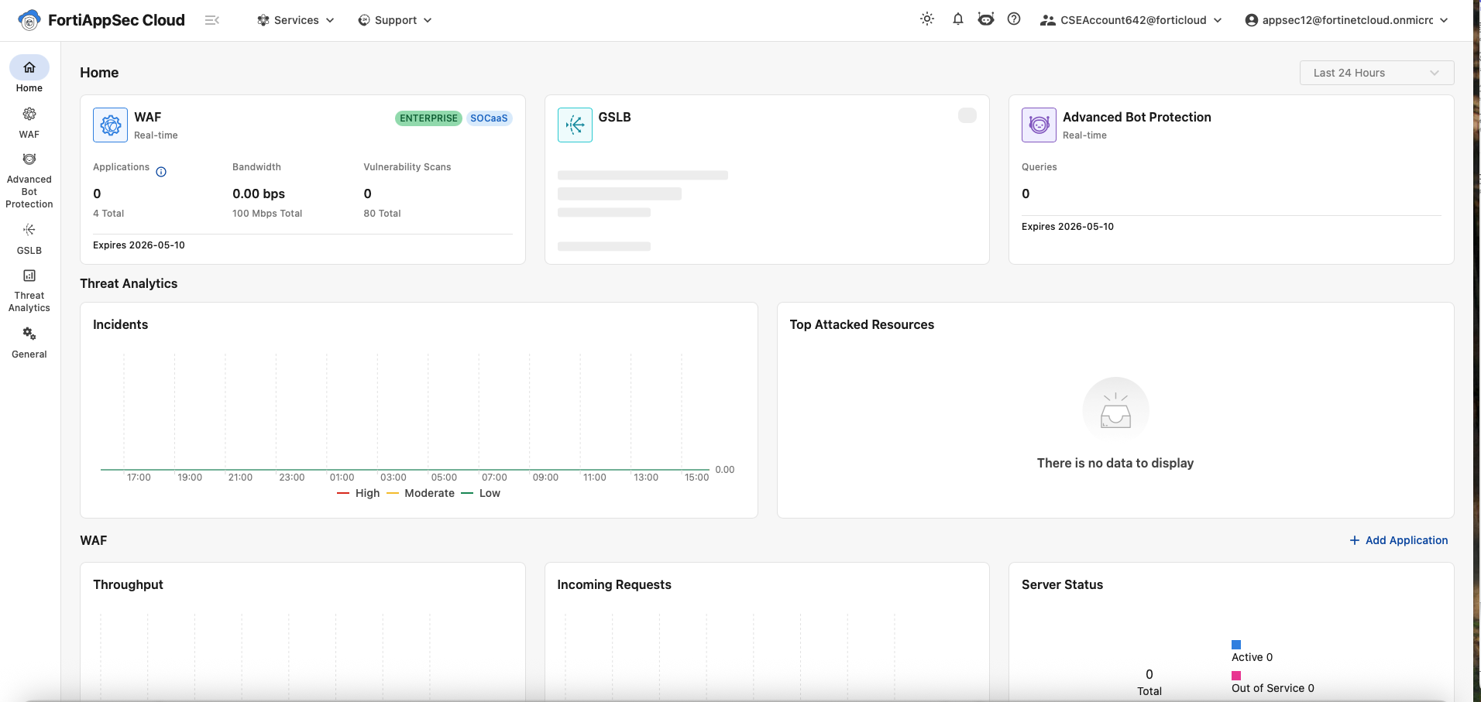Click the red High legend line marker

pyautogui.click(x=343, y=493)
